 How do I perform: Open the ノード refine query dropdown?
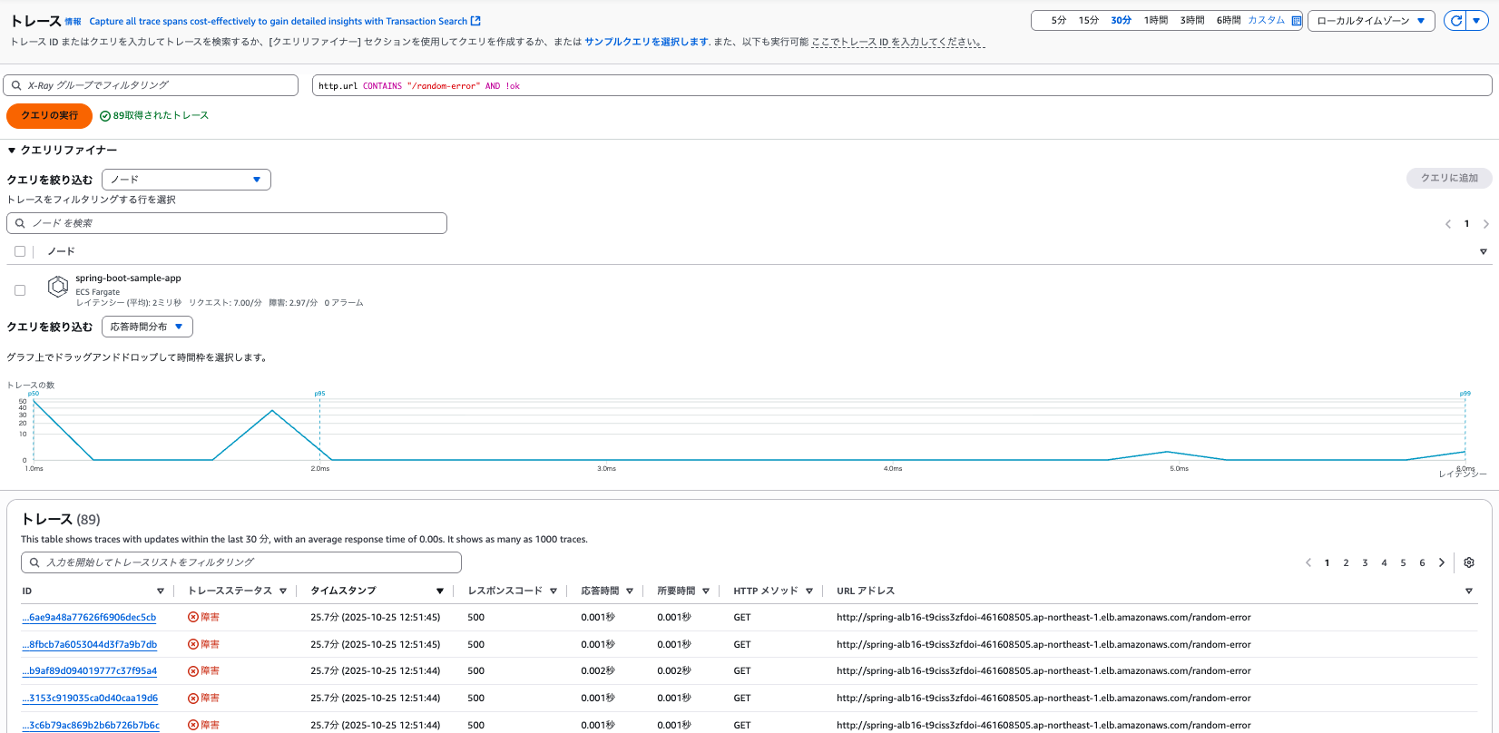(x=186, y=180)
